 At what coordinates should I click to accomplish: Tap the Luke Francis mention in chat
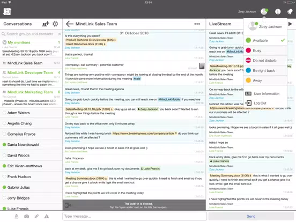(x=150, y=168)
